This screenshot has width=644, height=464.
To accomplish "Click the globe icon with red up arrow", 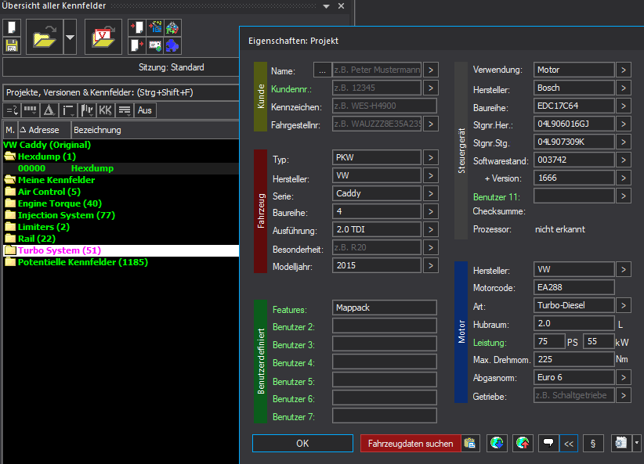I will (523, 444).
